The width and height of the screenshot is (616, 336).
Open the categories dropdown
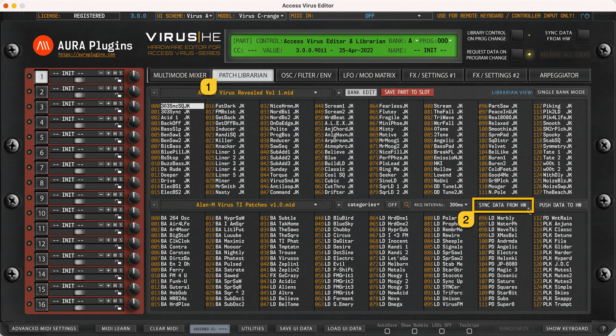pyautogui.click(x=363, y=205)
